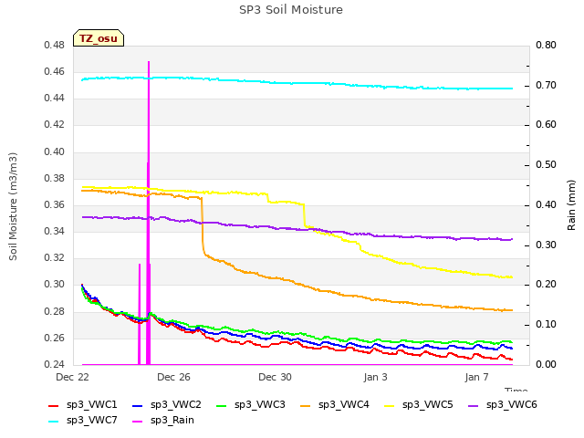
Task: Click the Time x-axis label
Action: (516, 390)
